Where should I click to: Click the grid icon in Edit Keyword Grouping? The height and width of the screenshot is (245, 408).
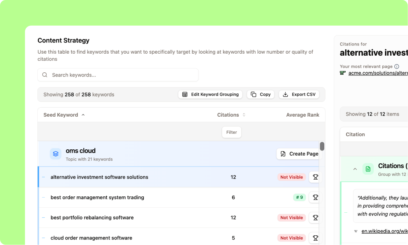point(185,94)
